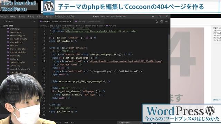This screenshot has width=221, height=124.
Task: Close the 404.php cocoon-child-master tab
Action: (70, 21)
